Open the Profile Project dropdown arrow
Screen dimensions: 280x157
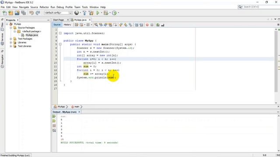point(118,13)
